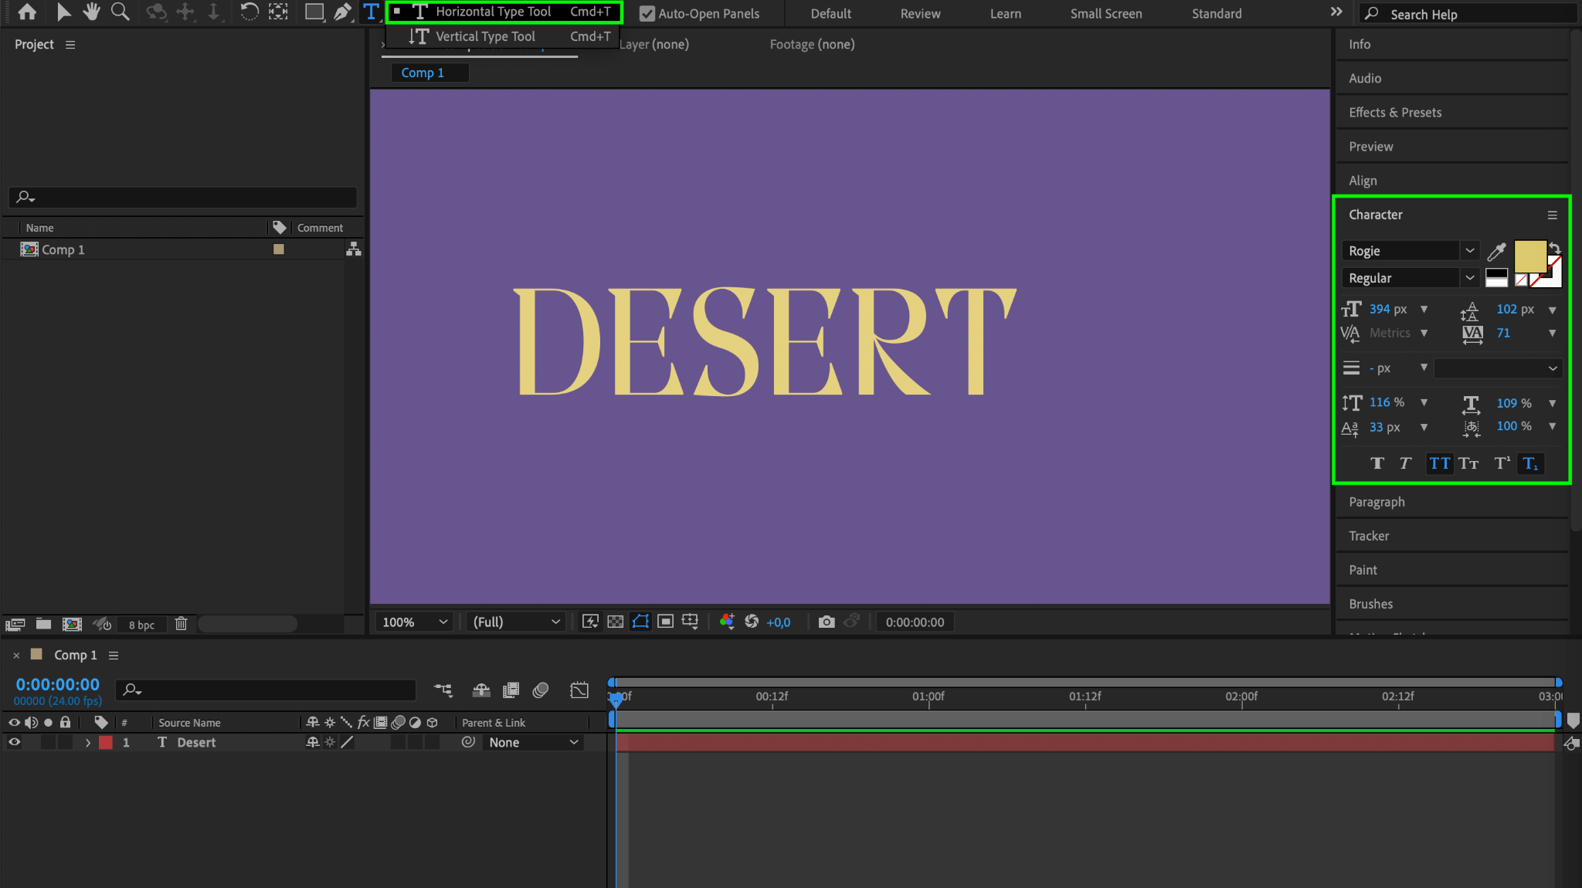1582x888 pixels.
Task: Open the Rogie font family dropdown
Action: click(1470, 251)
